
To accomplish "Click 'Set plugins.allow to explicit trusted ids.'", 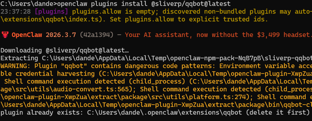I will tap(189, 19).
